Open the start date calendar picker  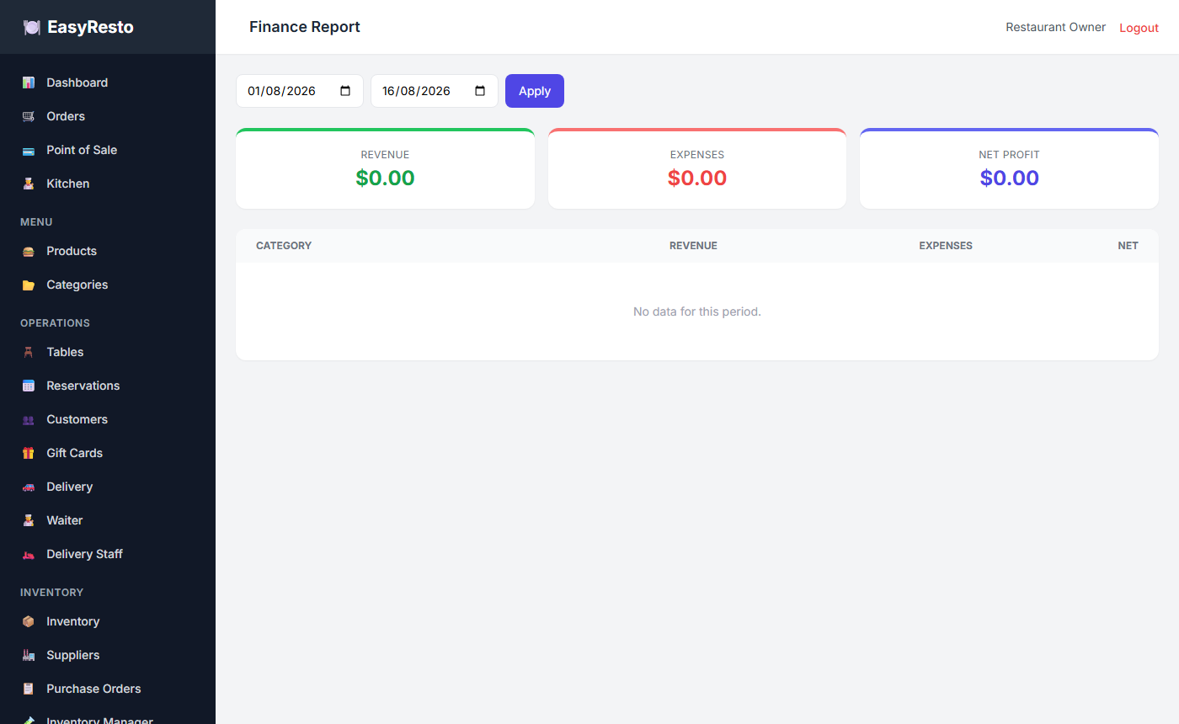pos(345,91)
